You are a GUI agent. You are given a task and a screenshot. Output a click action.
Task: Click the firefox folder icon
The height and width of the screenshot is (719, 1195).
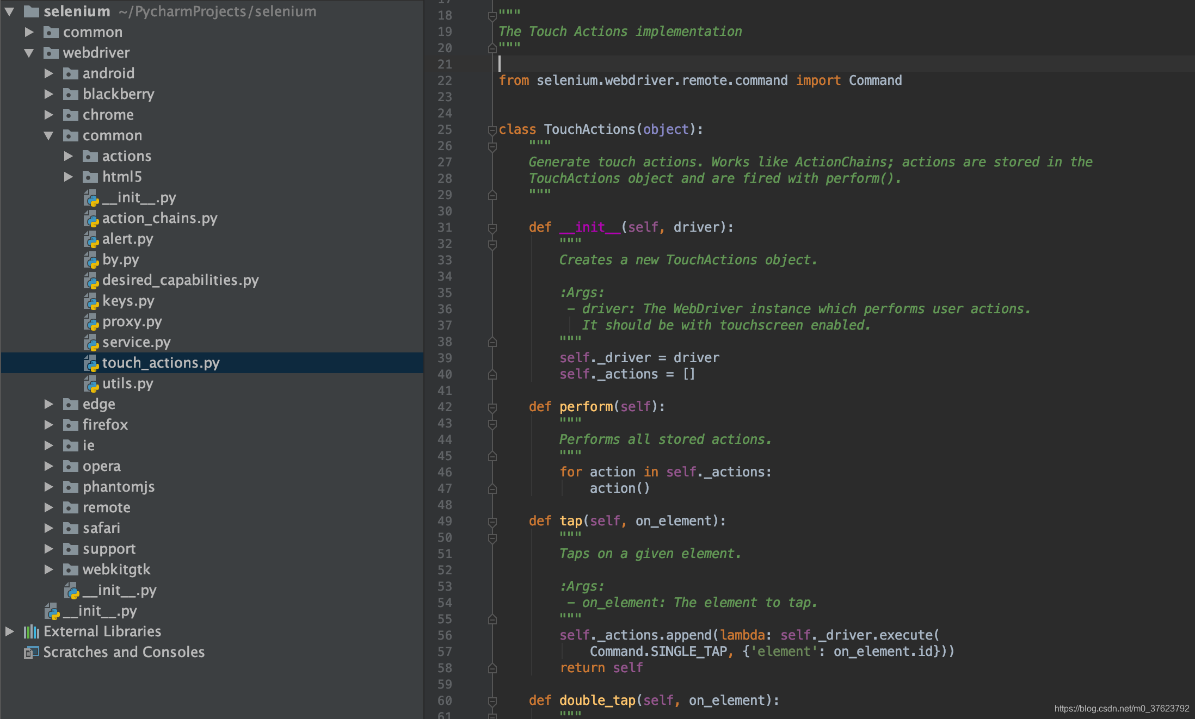click(x=71, y=425)
